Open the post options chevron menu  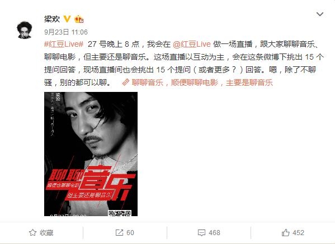319,14
